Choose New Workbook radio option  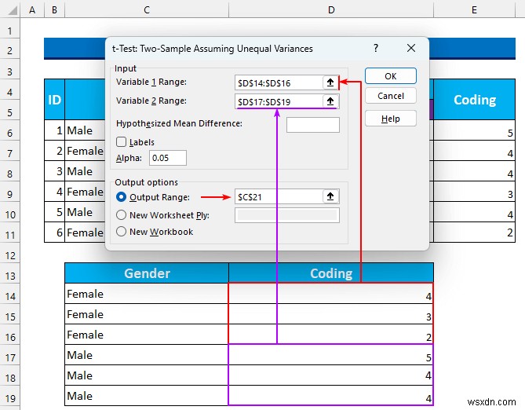coord(121,232)
